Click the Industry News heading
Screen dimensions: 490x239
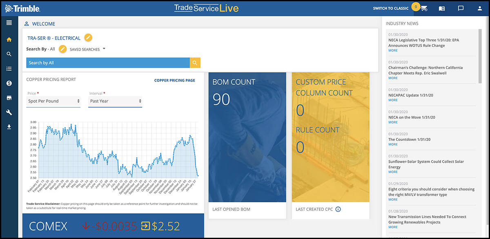click(402, 24)
